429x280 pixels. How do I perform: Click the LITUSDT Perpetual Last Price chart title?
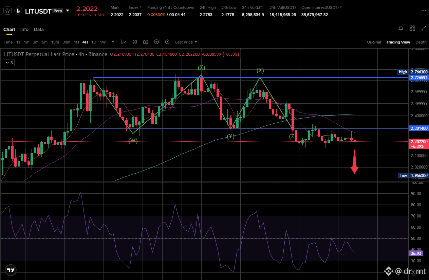pos(56,54)
